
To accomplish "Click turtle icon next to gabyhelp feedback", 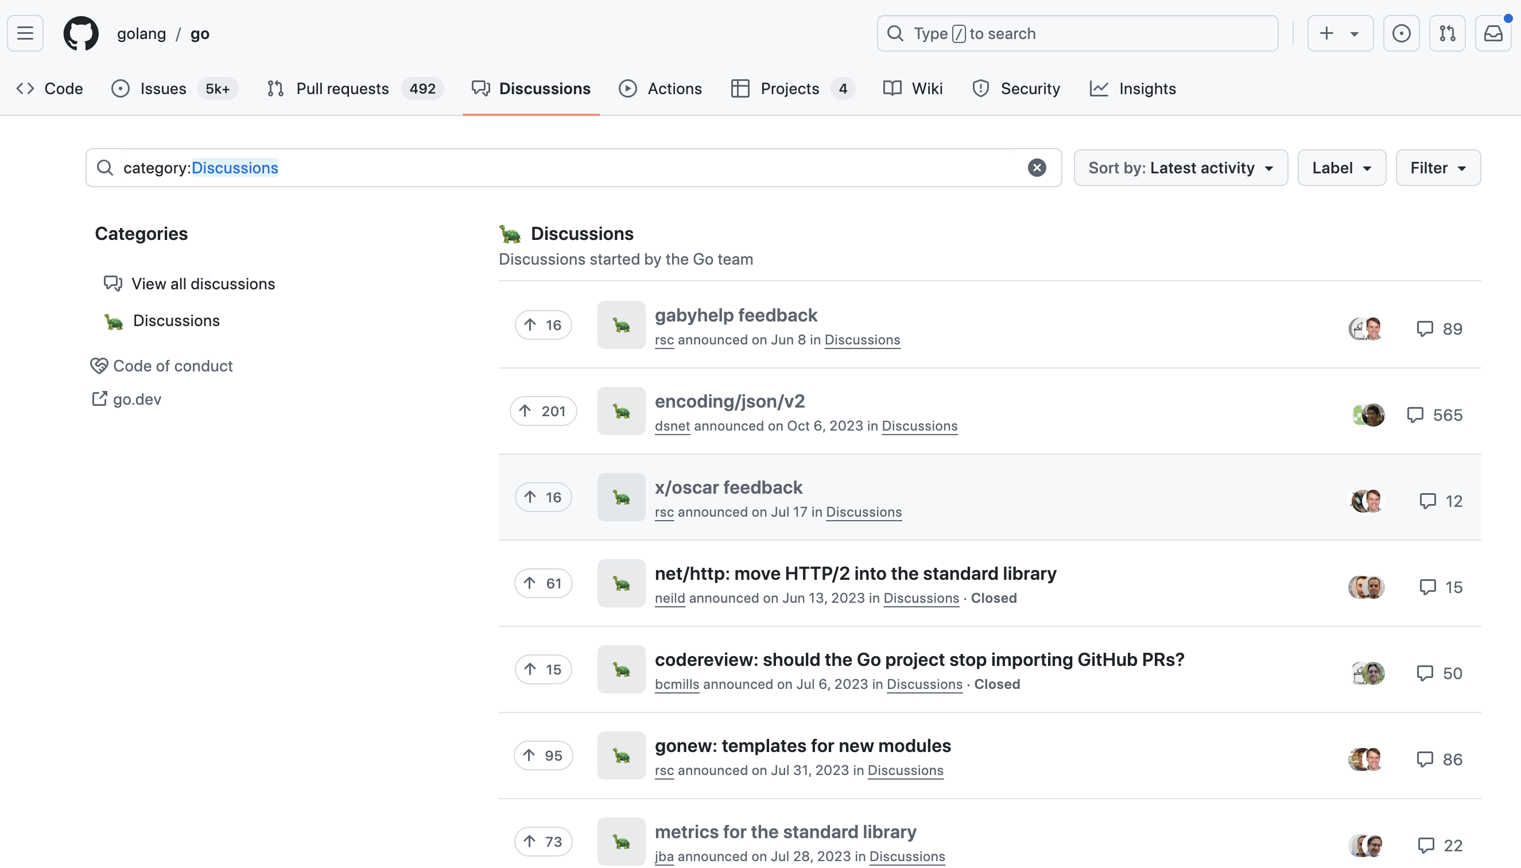I will pos(621,325).
